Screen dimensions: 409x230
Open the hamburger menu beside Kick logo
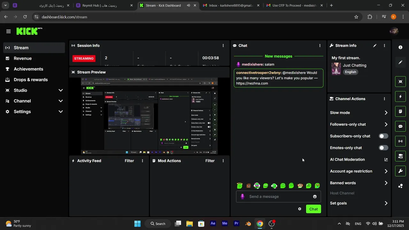click(8, 31)
